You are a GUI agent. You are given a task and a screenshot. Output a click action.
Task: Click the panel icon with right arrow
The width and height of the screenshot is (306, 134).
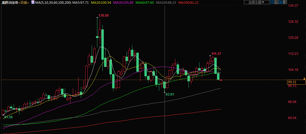click(285, 2)
